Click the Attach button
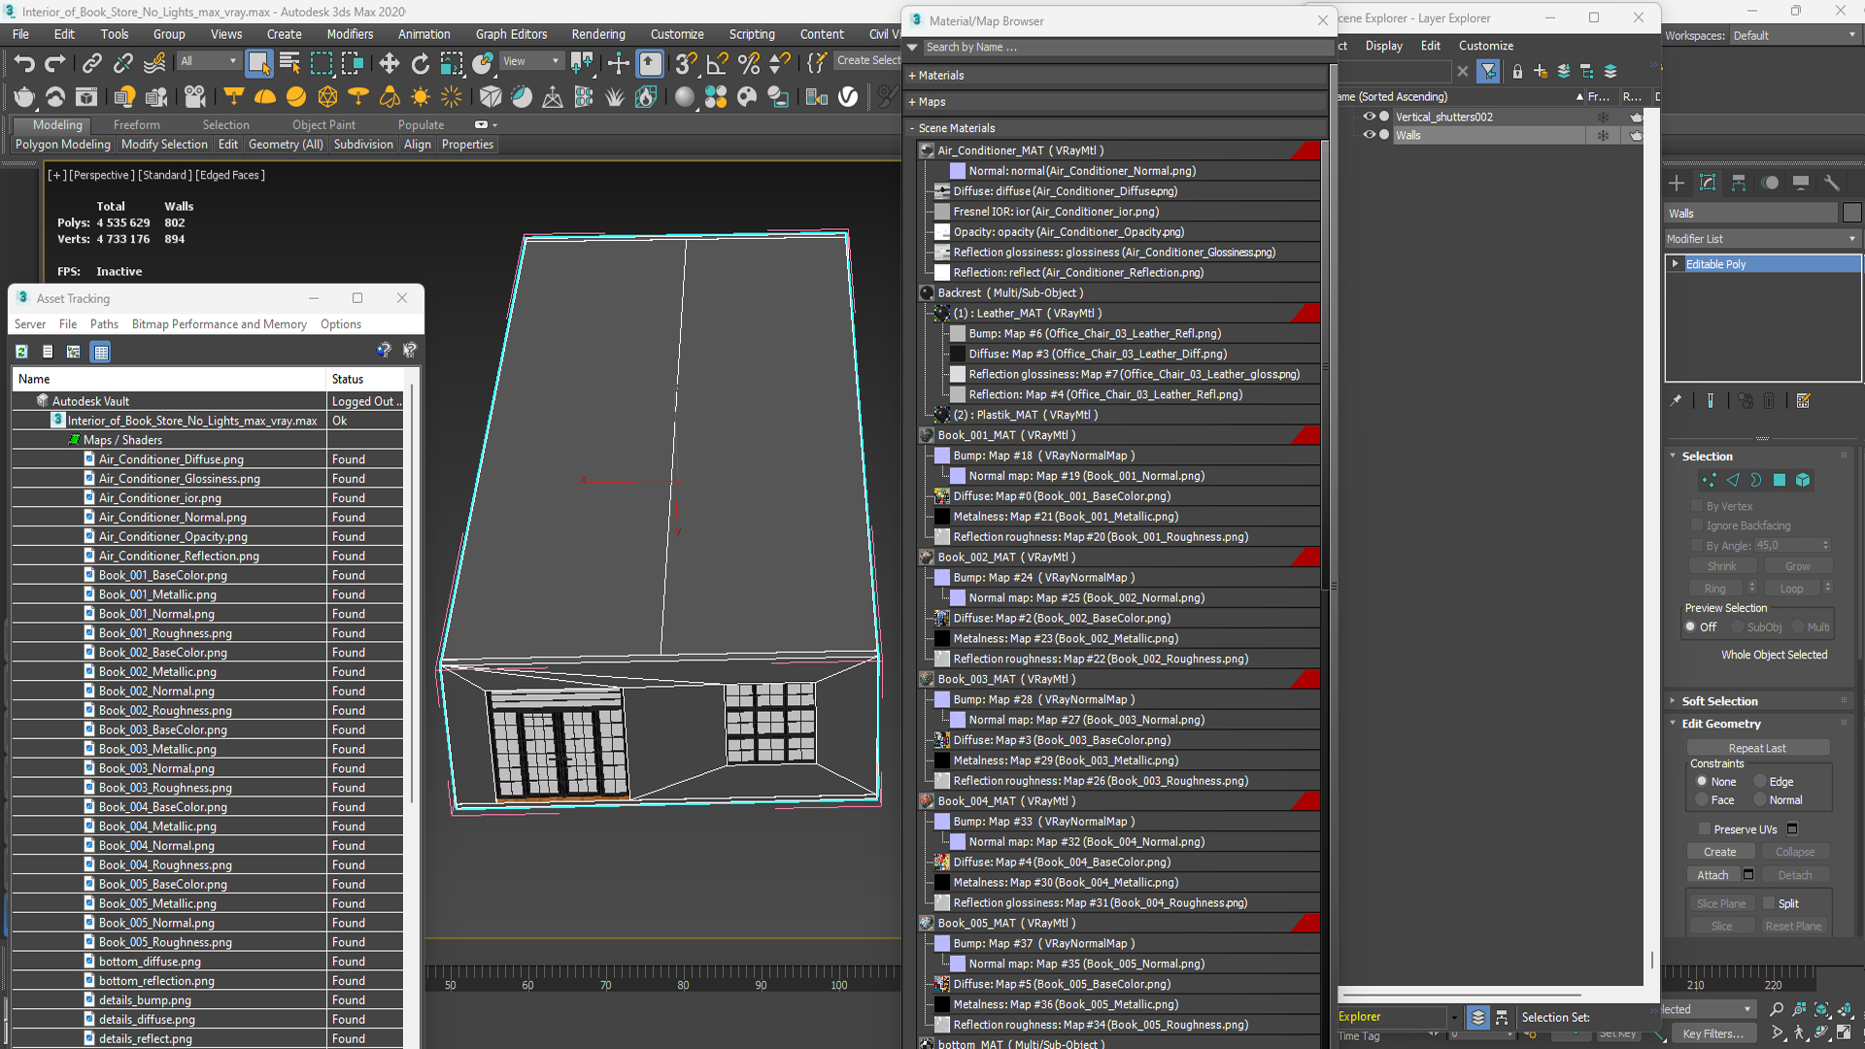The image size is (1865, 1049). (1712, 875)
